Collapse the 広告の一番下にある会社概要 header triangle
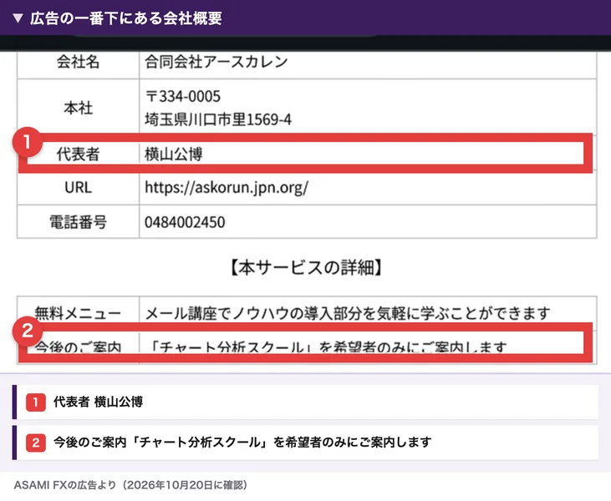 coord(18,18)
